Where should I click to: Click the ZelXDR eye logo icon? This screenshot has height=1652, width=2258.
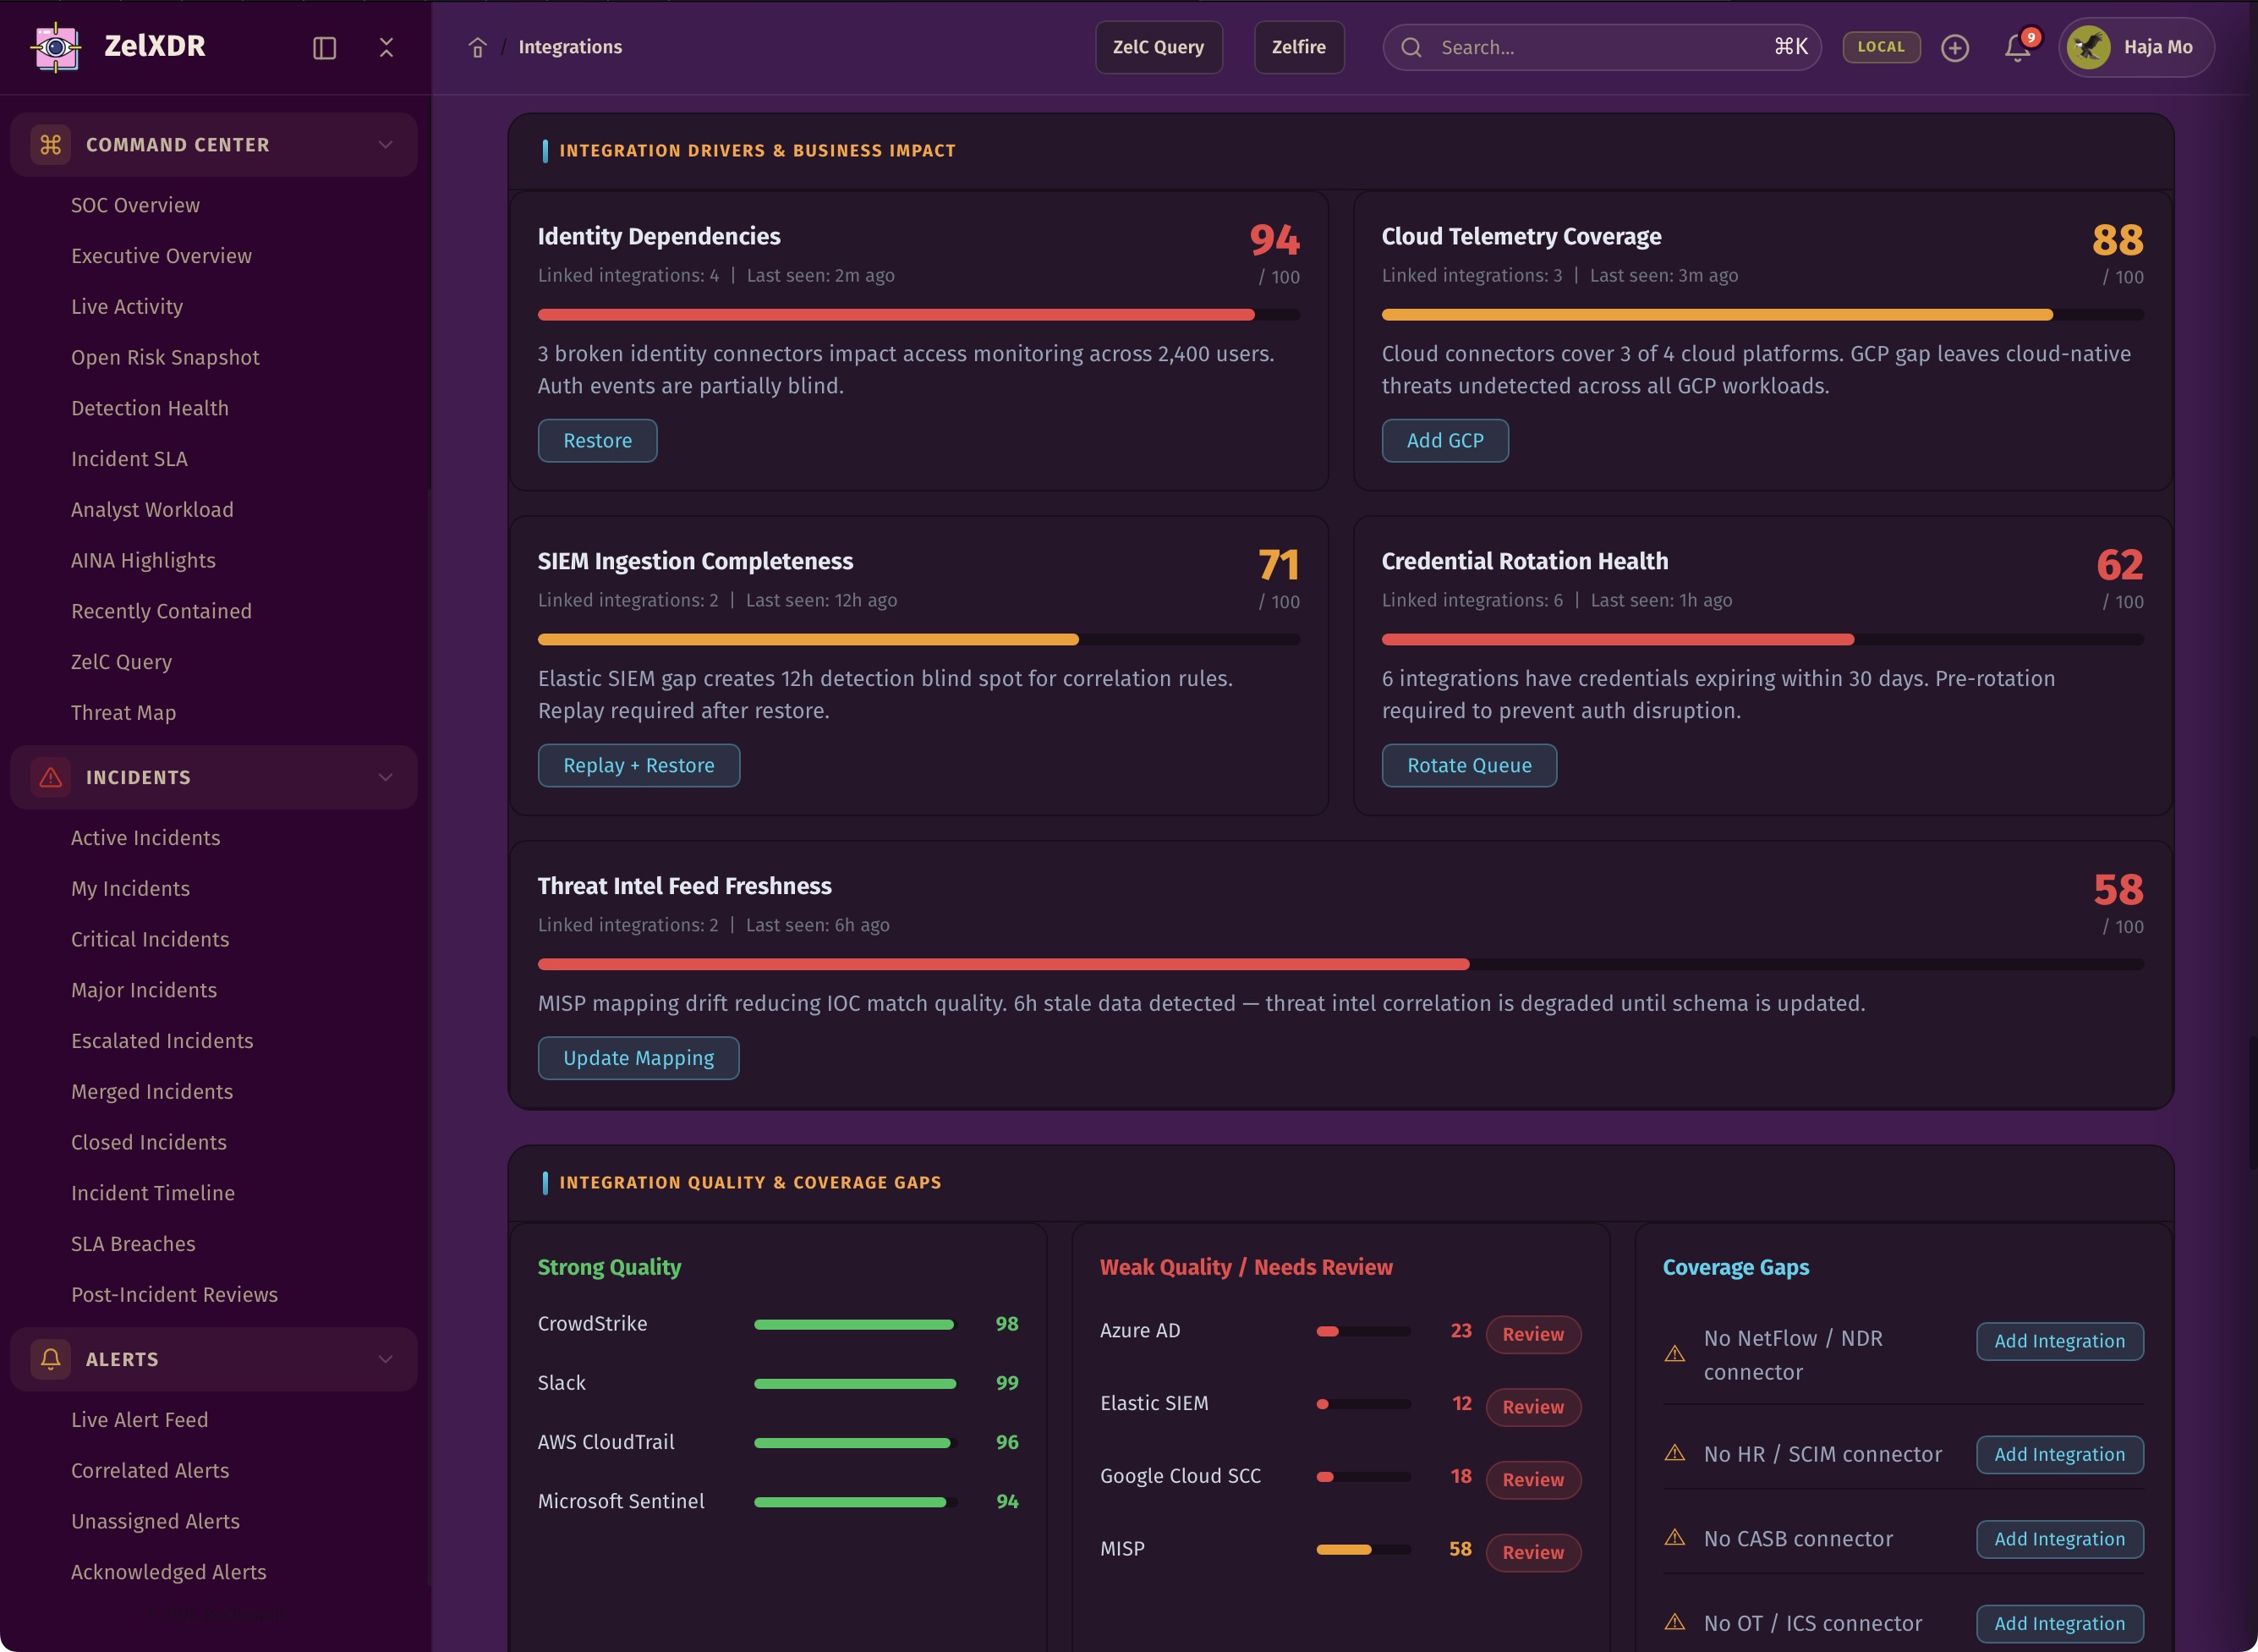[56, 47]
